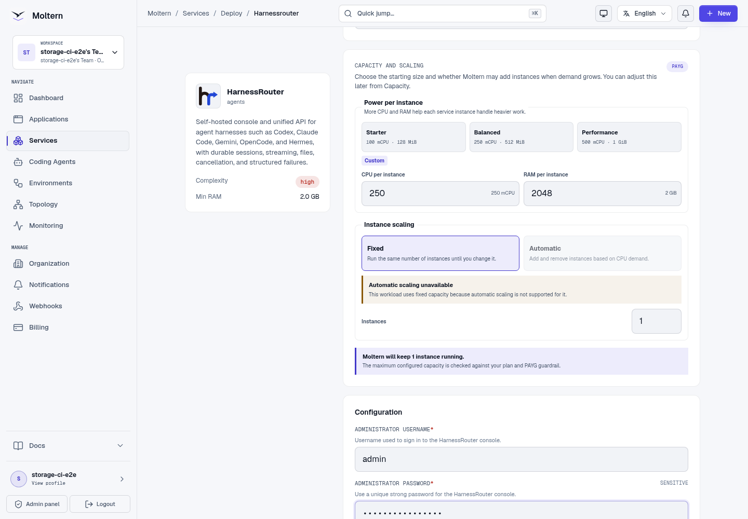The height and width of the screenshot is (519, 748).
Task: Click the Applications window icon
Action: click(18, 119)
